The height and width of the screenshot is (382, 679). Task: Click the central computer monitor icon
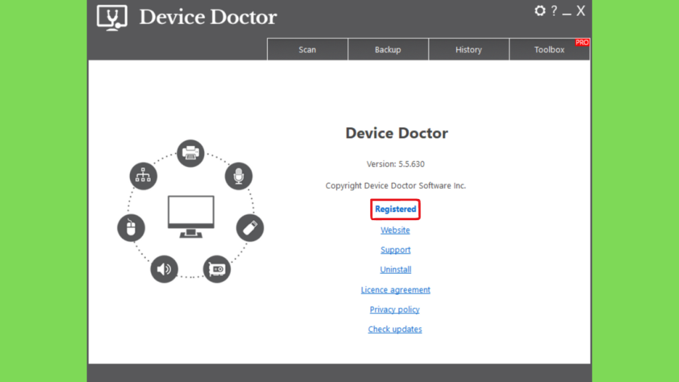pyautogui.click(x=191, y=216)
